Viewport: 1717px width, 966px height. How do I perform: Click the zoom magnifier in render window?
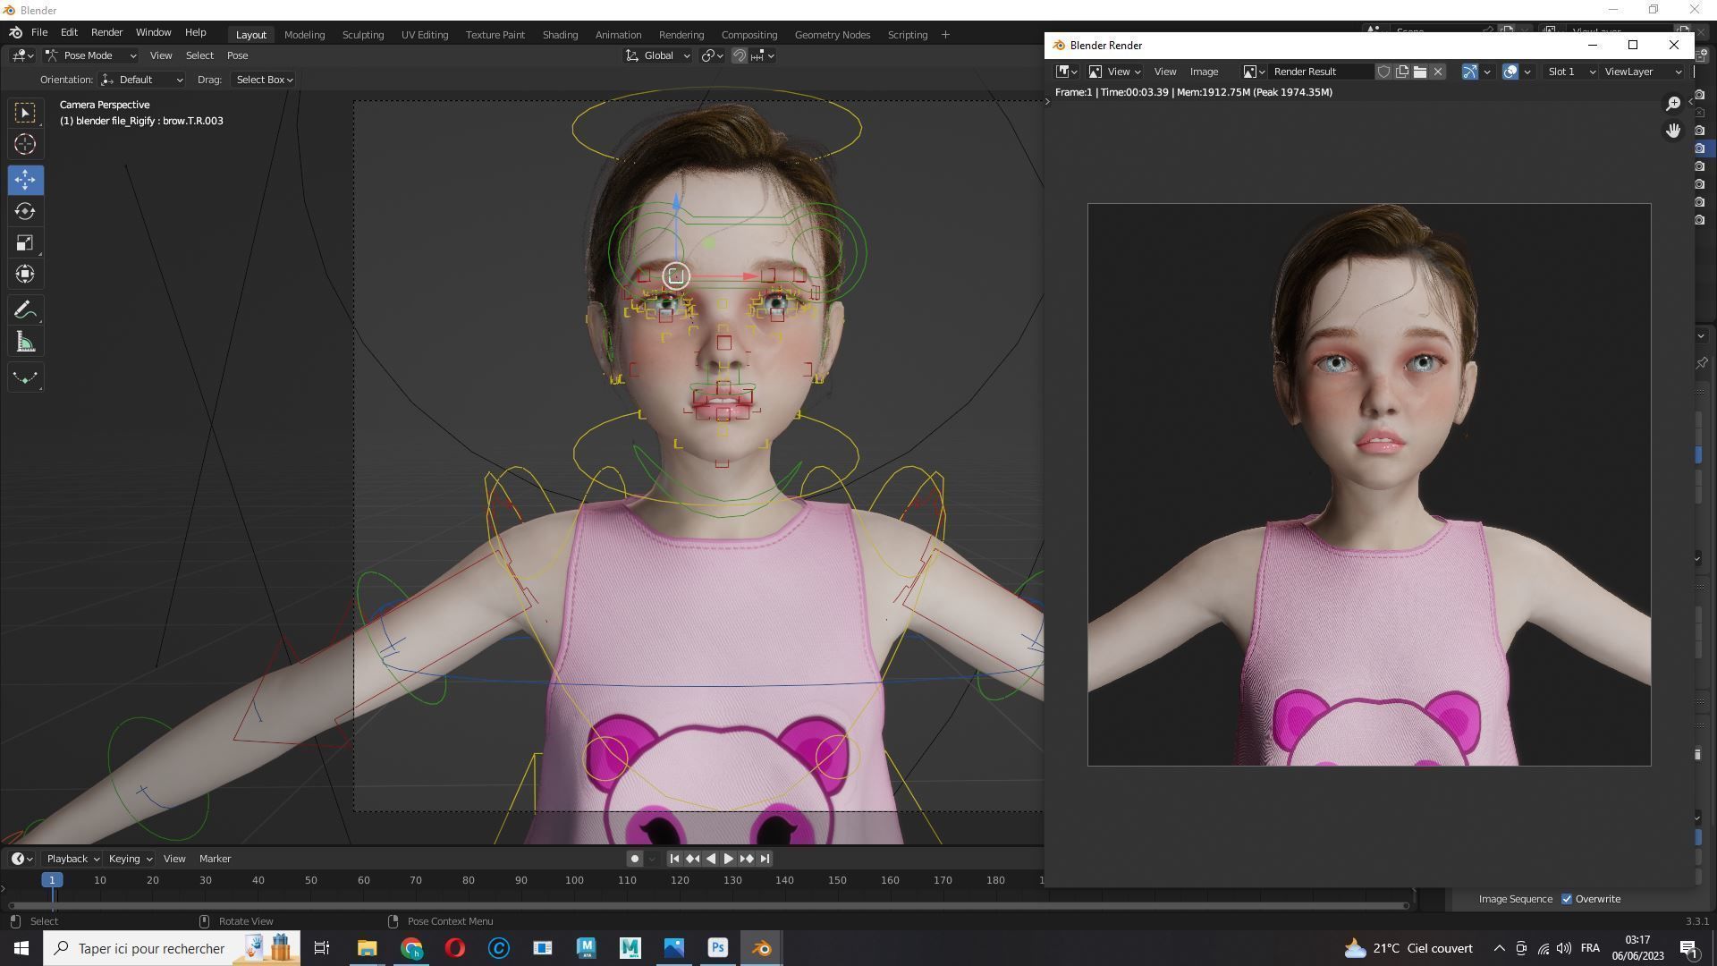click(x=1673, y=104)
